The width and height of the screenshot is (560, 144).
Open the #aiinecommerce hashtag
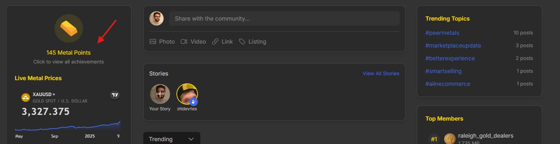448,84
